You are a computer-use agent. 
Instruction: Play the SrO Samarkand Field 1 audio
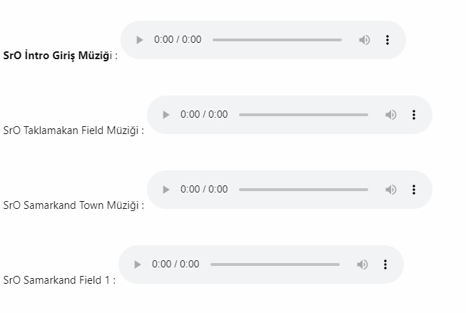tap(137, 265)
